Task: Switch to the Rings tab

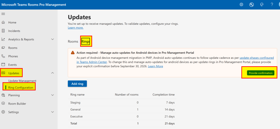Action: [x=86, y=41]
